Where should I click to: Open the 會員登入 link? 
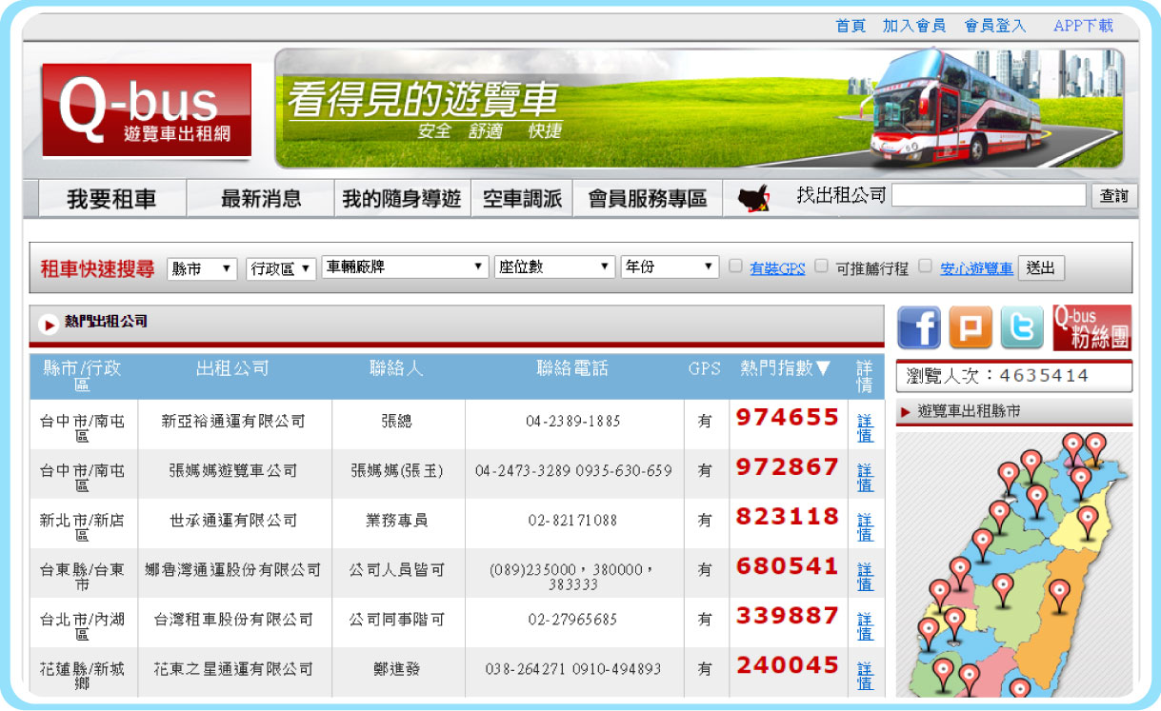[x=995, y=26]
